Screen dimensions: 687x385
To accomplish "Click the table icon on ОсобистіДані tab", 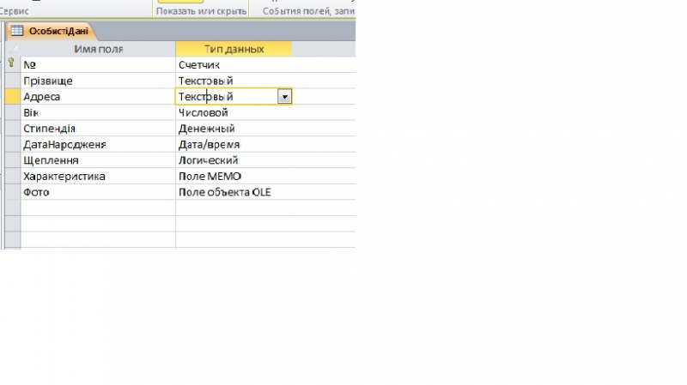I will tap(17, 31).
